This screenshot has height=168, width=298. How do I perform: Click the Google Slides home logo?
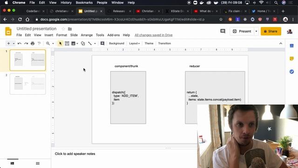click(x=8, y=31)
